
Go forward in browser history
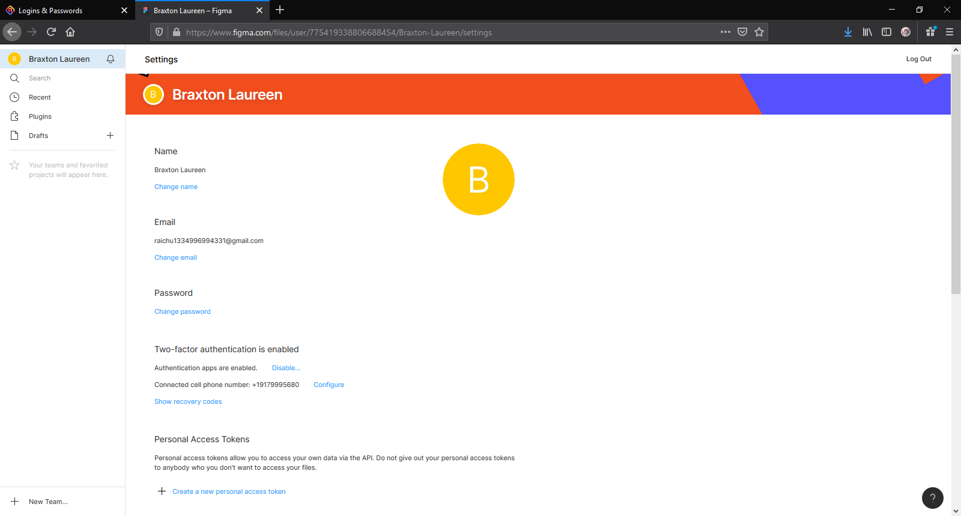(32, 32)
